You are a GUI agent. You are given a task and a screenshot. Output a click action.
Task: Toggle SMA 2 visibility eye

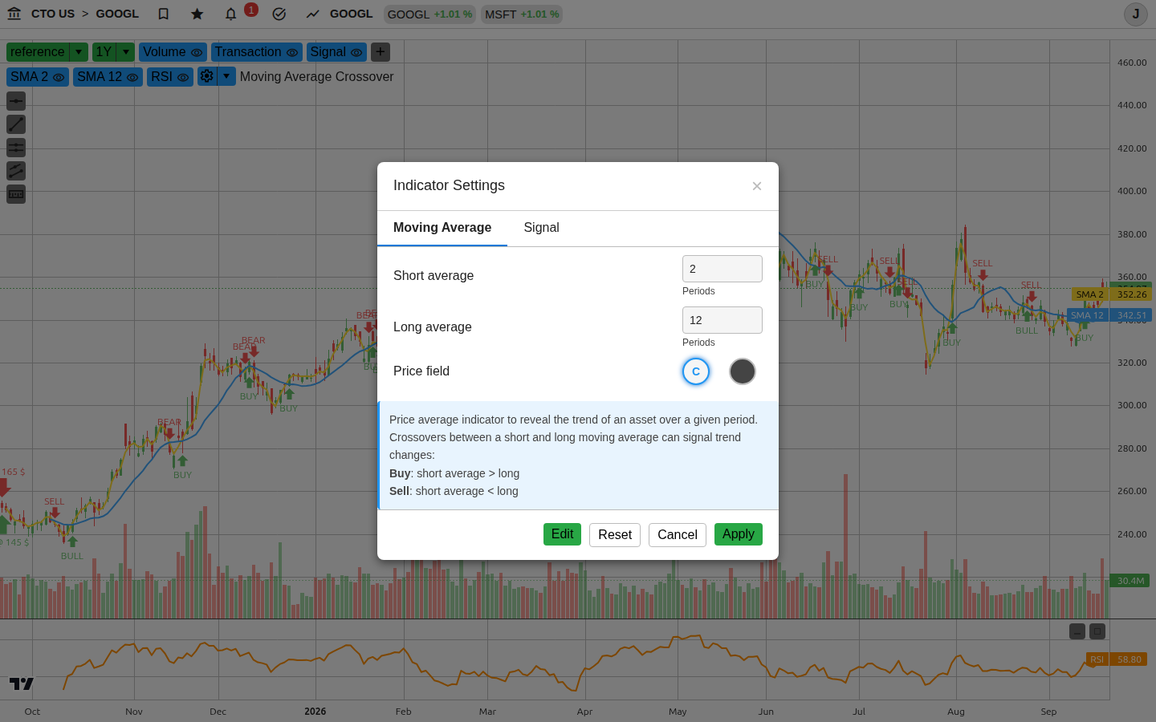point(59,77)
